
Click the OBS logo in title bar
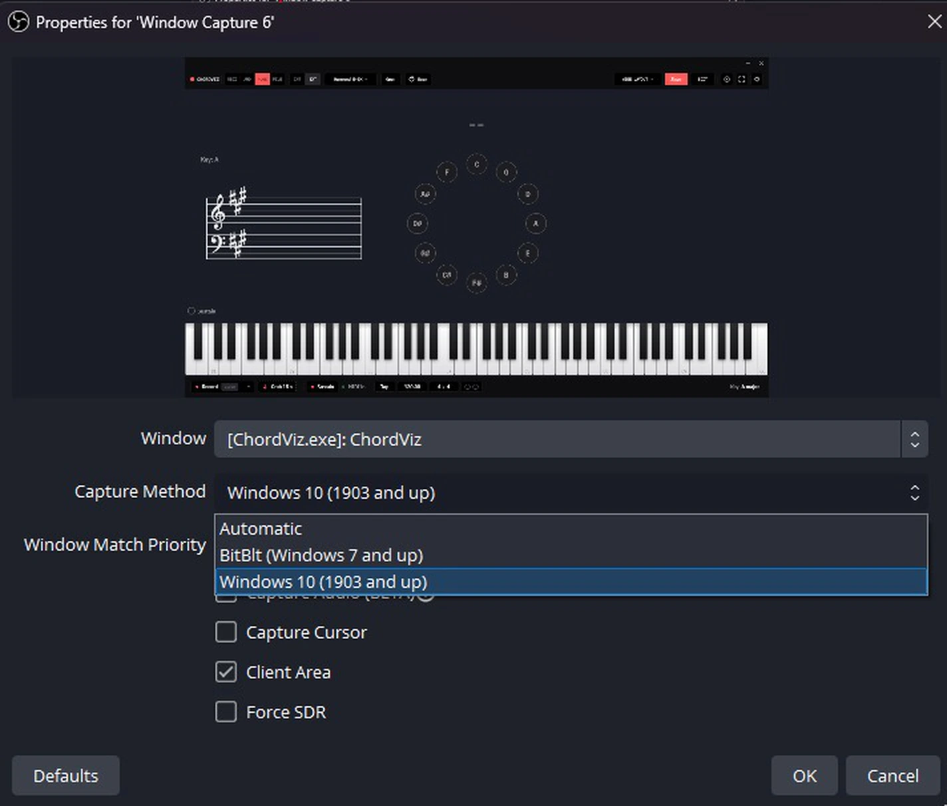point(18,23)
